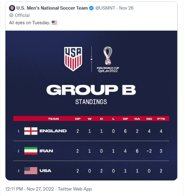Click the All eyes on Tuesday text

coord(30,23)
